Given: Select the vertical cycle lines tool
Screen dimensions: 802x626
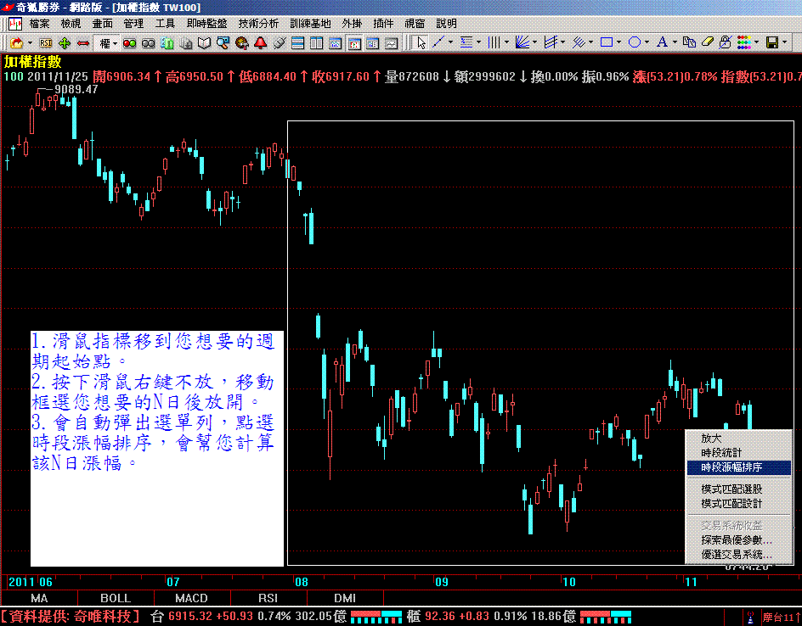Looking at the screenshot, I should click(x=494, y=42).
